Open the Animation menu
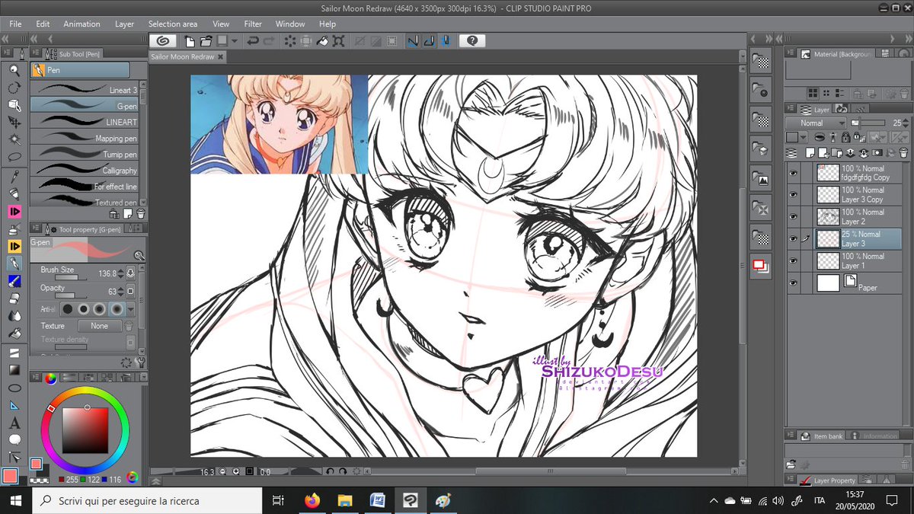The height and width of the screenshot is (514, 914). 81,24
